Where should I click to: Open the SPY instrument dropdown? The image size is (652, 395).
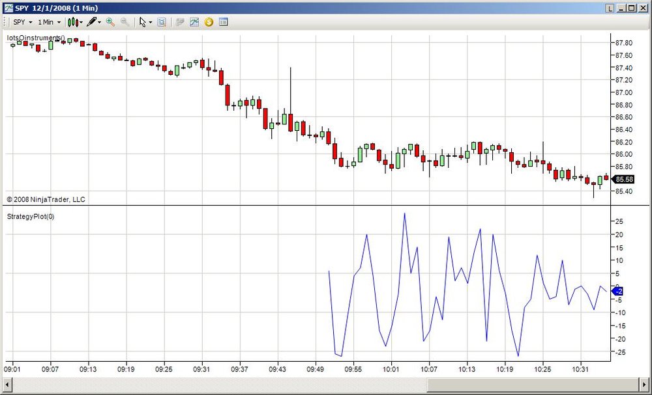[x=22, y=22]
